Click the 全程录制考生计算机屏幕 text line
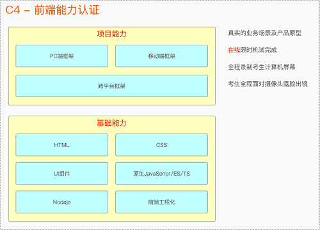320x230 pixels. pos(262,67)
